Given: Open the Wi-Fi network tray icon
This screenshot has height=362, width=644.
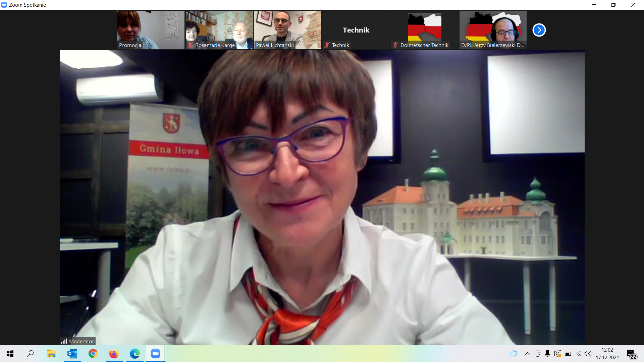Looking at the screenshot, I should coord(578,354).
